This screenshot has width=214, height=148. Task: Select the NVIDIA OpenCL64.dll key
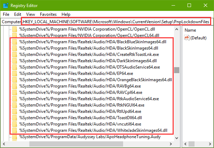coord(89,36)
